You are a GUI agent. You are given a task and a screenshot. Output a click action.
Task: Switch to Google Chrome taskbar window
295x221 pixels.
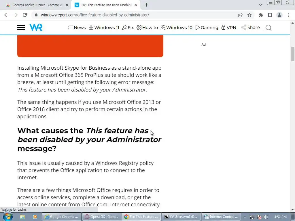click(x=62, y=217)
